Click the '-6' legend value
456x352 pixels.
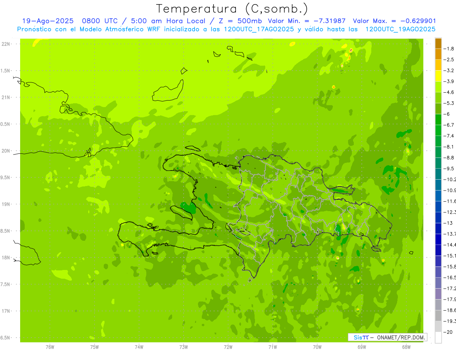click(446, 114)
